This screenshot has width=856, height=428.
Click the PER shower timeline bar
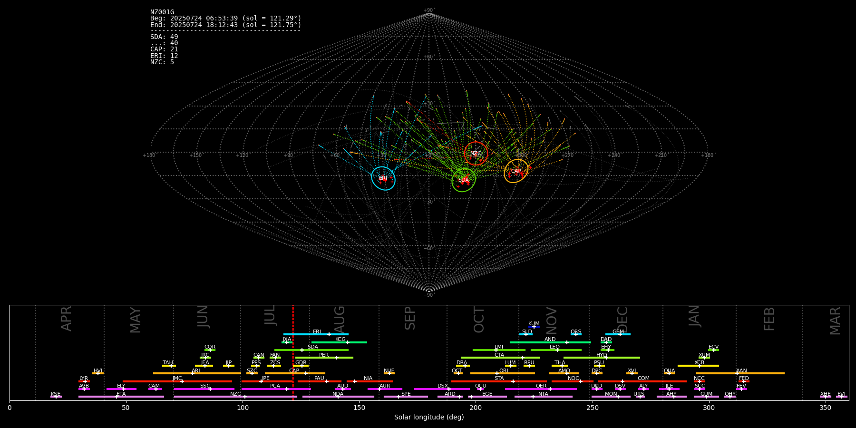click(x=324, y=358)
